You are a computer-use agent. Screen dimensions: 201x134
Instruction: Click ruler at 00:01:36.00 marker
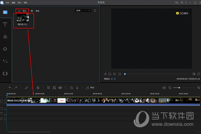point(183,94)
